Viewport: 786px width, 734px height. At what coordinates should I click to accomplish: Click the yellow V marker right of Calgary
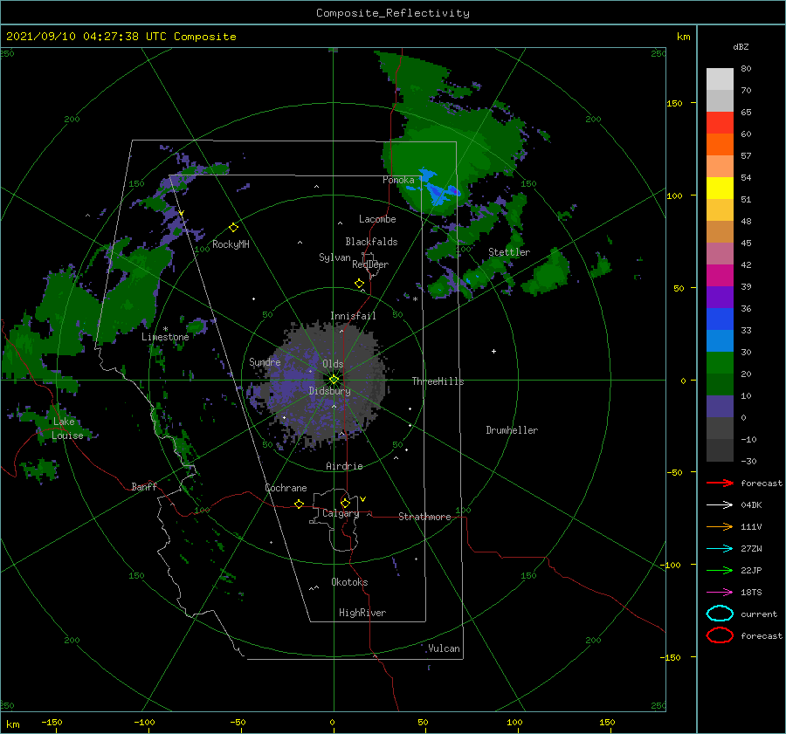363,499
